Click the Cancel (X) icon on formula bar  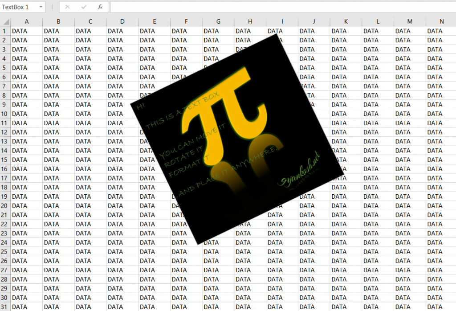click(x=67, y=7)
